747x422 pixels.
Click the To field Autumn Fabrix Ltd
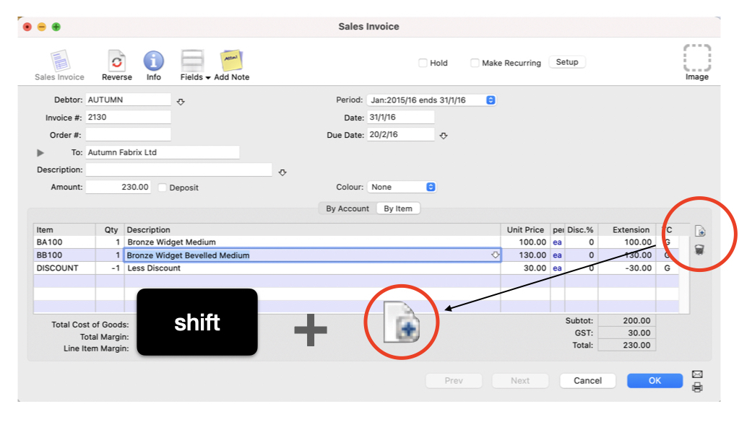pos(163,152)
